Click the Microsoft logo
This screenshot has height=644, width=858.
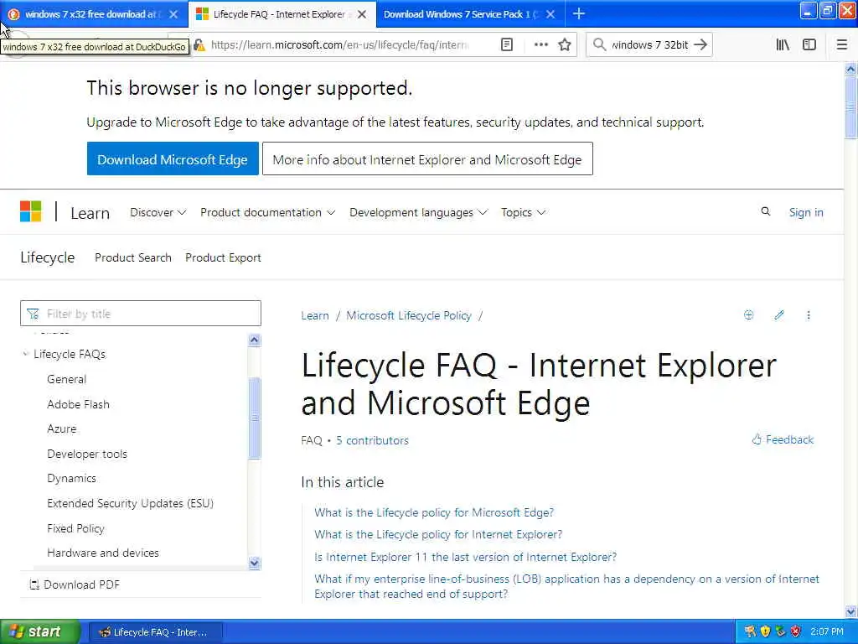[x=31, y=212]
